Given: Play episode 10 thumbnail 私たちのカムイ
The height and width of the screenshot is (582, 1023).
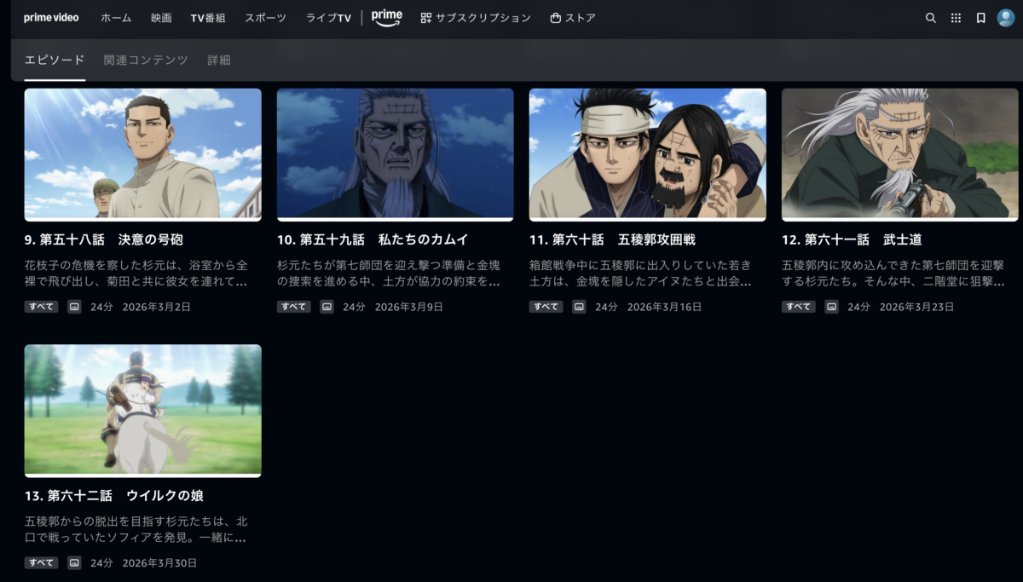Looking at the screenshot, I should click(395, 154).
